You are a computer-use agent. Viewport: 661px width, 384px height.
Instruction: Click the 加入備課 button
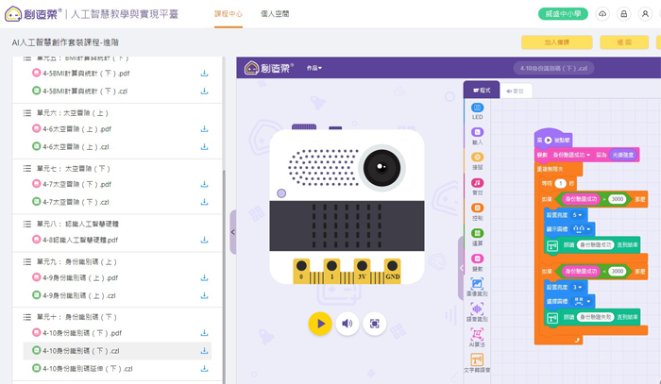point(550,42)
